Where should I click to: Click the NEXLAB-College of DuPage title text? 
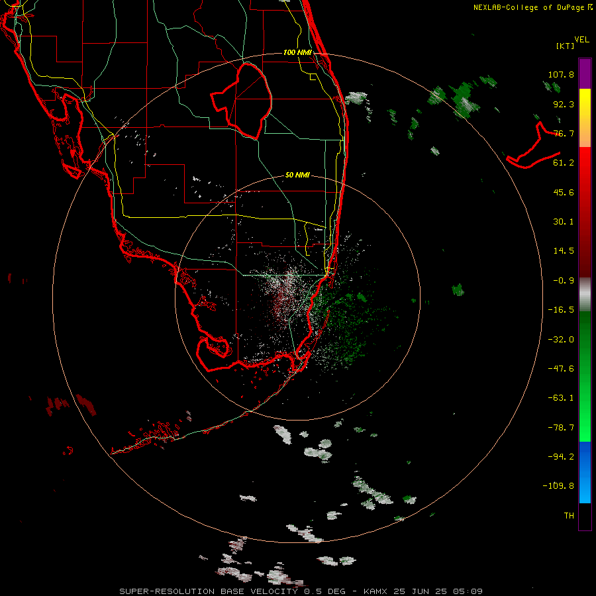click(532, 7)
